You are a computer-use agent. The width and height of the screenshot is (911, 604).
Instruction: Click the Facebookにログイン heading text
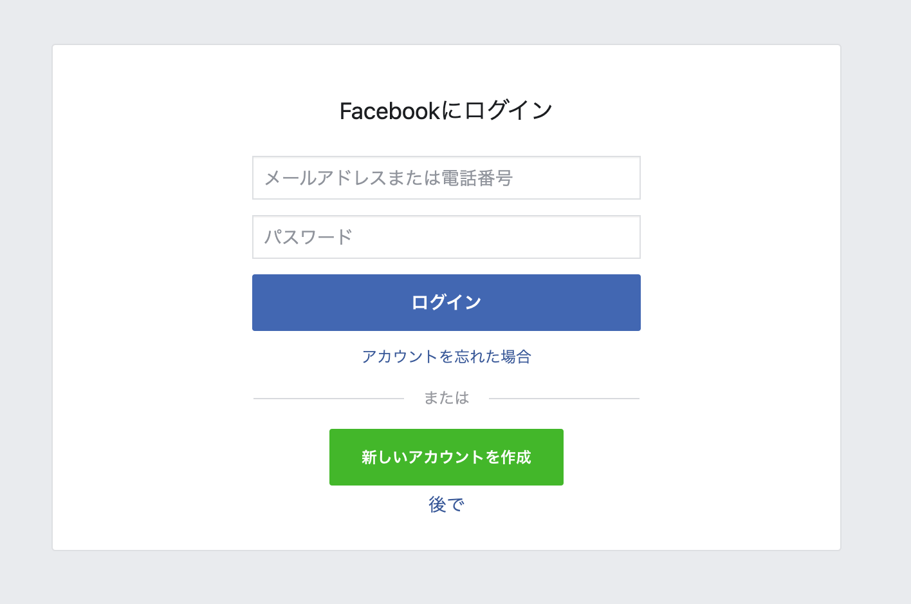click(x=446, y=111)
